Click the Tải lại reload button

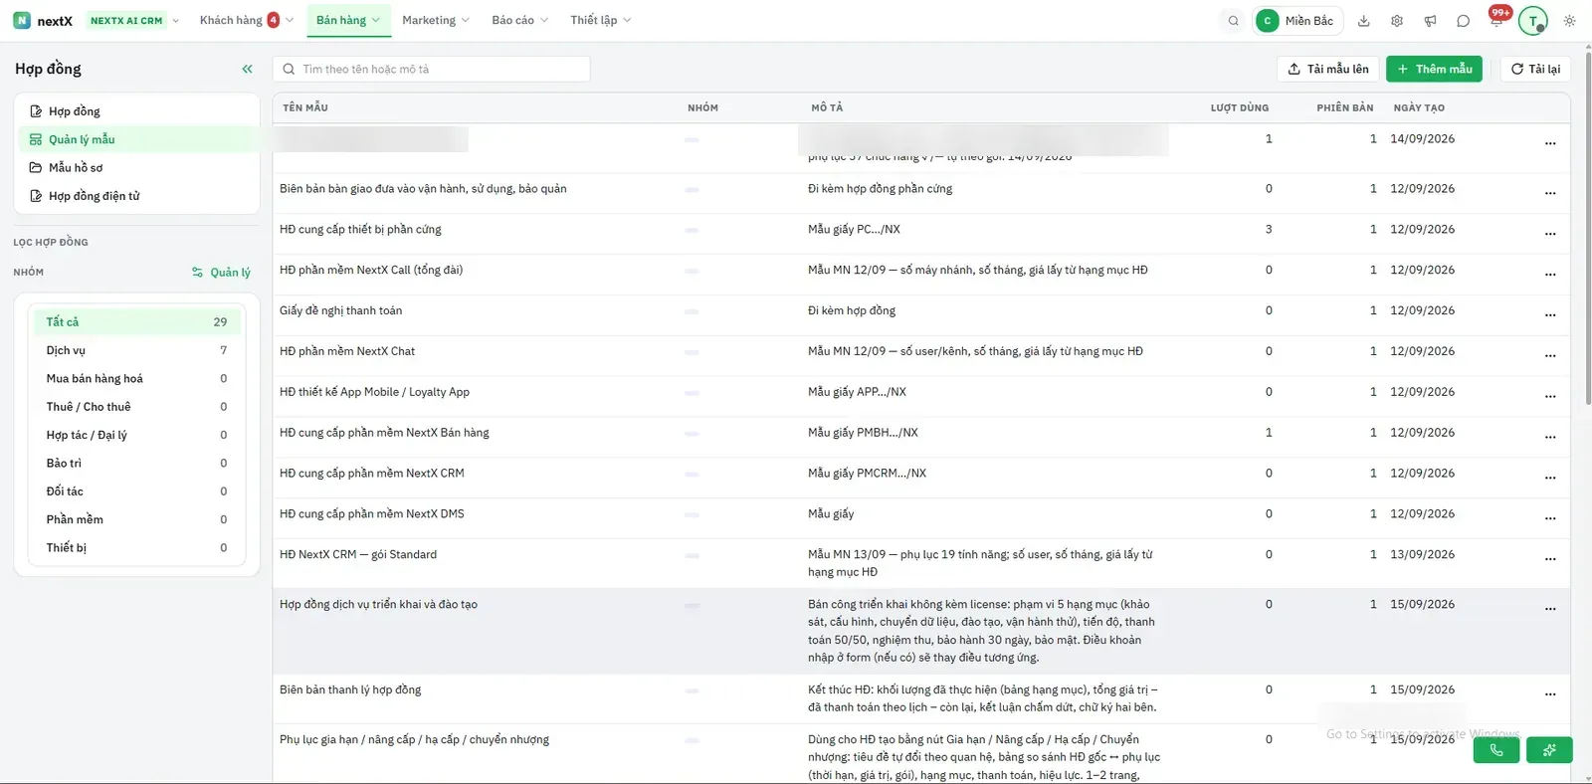[1535, 69]
